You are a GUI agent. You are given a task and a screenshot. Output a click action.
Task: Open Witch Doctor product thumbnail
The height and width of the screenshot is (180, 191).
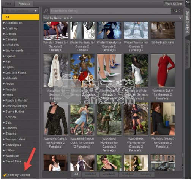tap(82, 70)
